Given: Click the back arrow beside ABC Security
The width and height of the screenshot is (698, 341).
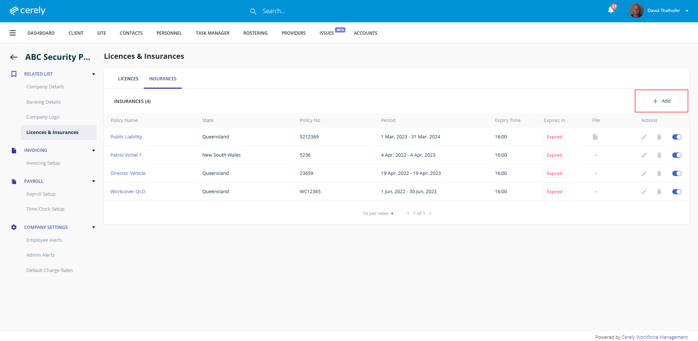Looking at the screenshot, I should click(x=14, y=57).
